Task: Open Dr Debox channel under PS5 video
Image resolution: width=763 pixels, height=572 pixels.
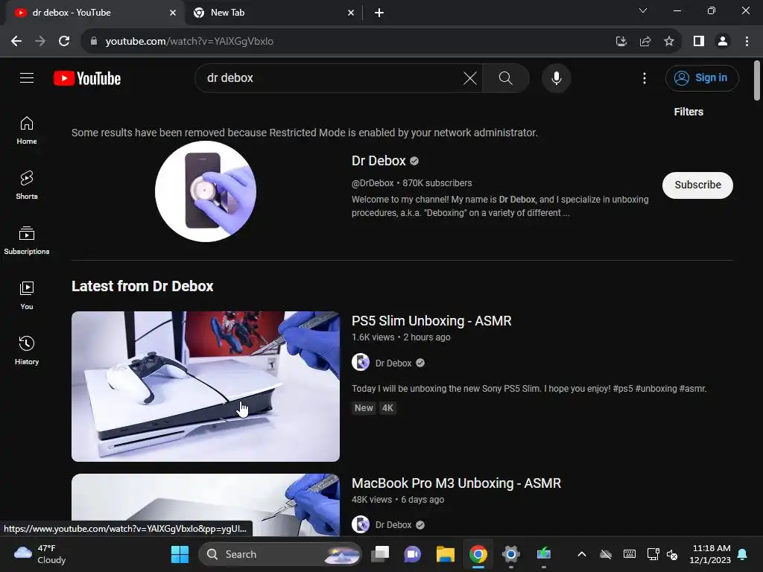Action: point(393,363)
